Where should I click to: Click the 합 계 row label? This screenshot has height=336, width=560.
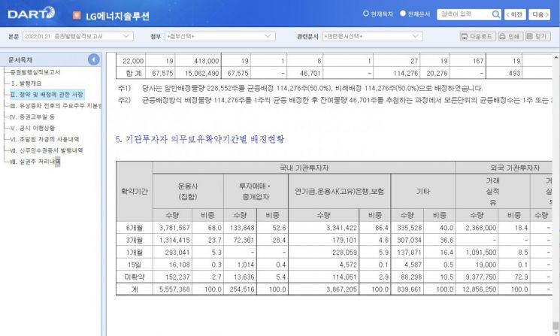pos(134,73)
